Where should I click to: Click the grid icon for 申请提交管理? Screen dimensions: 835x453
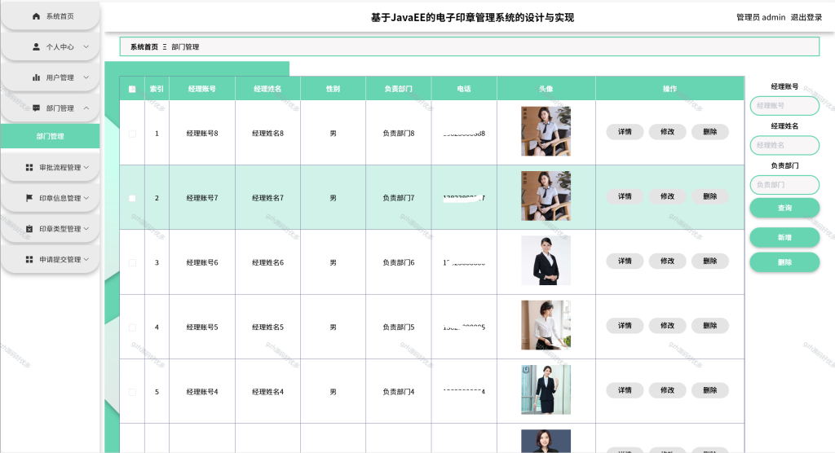(29, 259)
